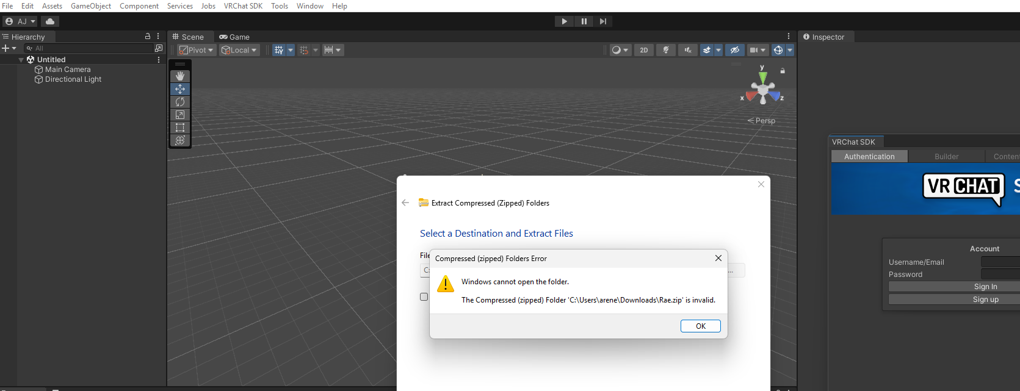Open the scene camera settings dropdown
Image resolution: width=1020 pixels, height=391 pixels.
pos(758,50)
